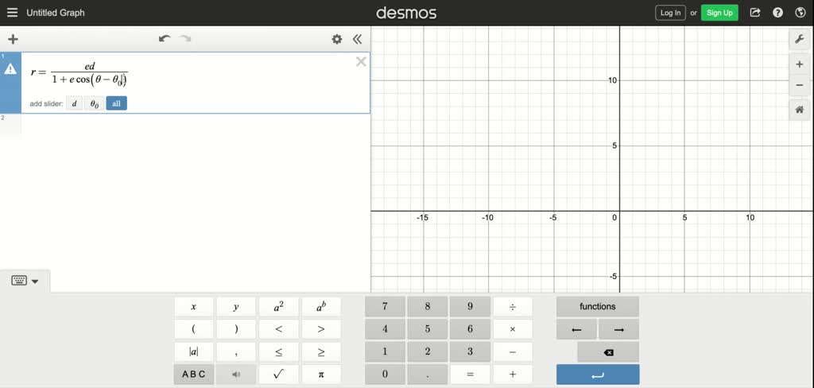This screenshot has height=388, width=814.
Task: Collapse the expression list panel
Action: [x=358, y=39]
